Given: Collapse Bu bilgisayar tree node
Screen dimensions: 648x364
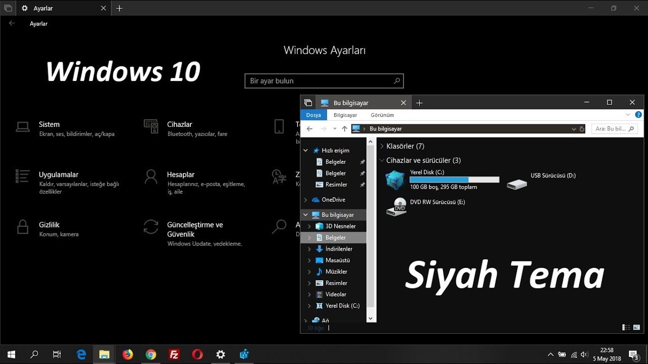Looking at the screenshot, I should 305,215.
